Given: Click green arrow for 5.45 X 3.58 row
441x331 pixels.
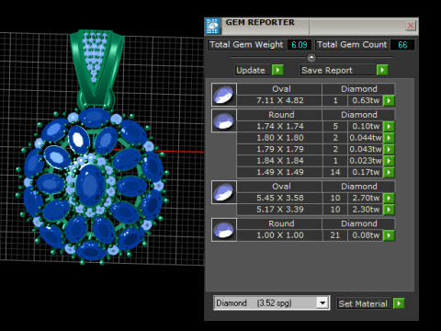Looking at the screenshot, I should (x=389, y=198).
